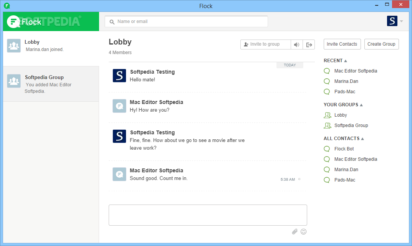Image resolution: width=412 pixels, height=246 pixels.
Task: Open Pads-Mac in ALL CONTACTS
Action: pos(345,180)
